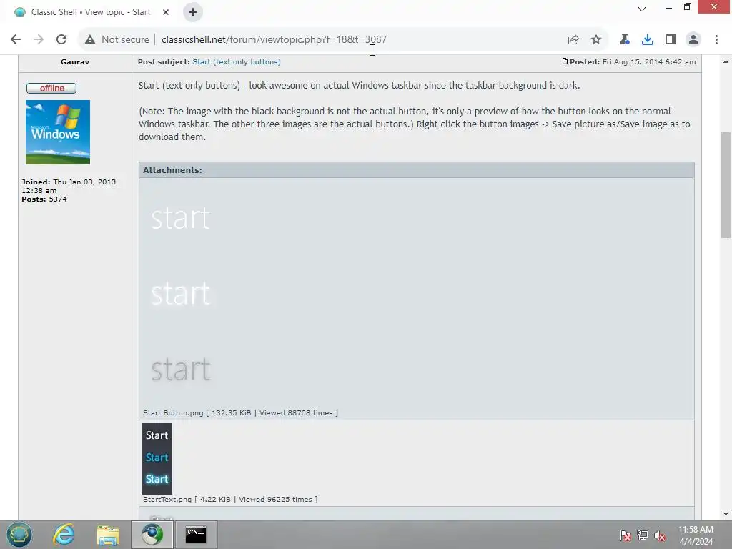The height and width of the screenshot is (549, 732).
Task: Launch Internet Explorer from taskbar
Action: [x=63, y=535]
